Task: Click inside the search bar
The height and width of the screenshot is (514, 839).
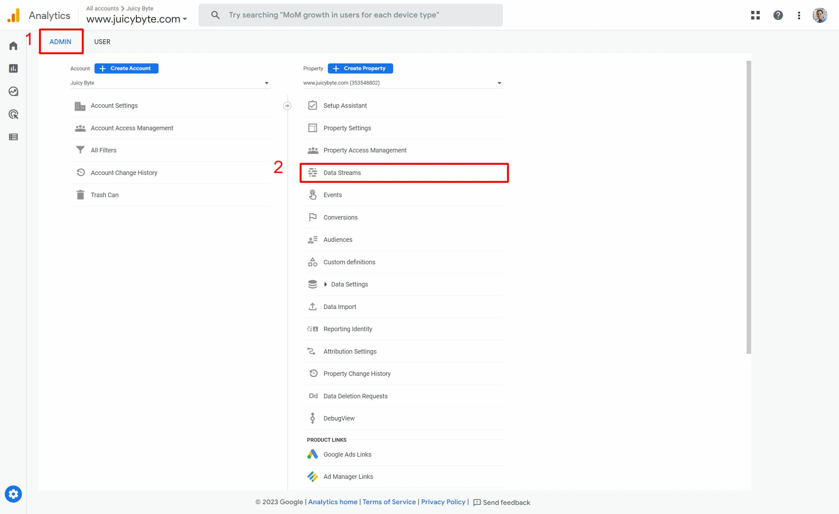Action: click(351, 15)
